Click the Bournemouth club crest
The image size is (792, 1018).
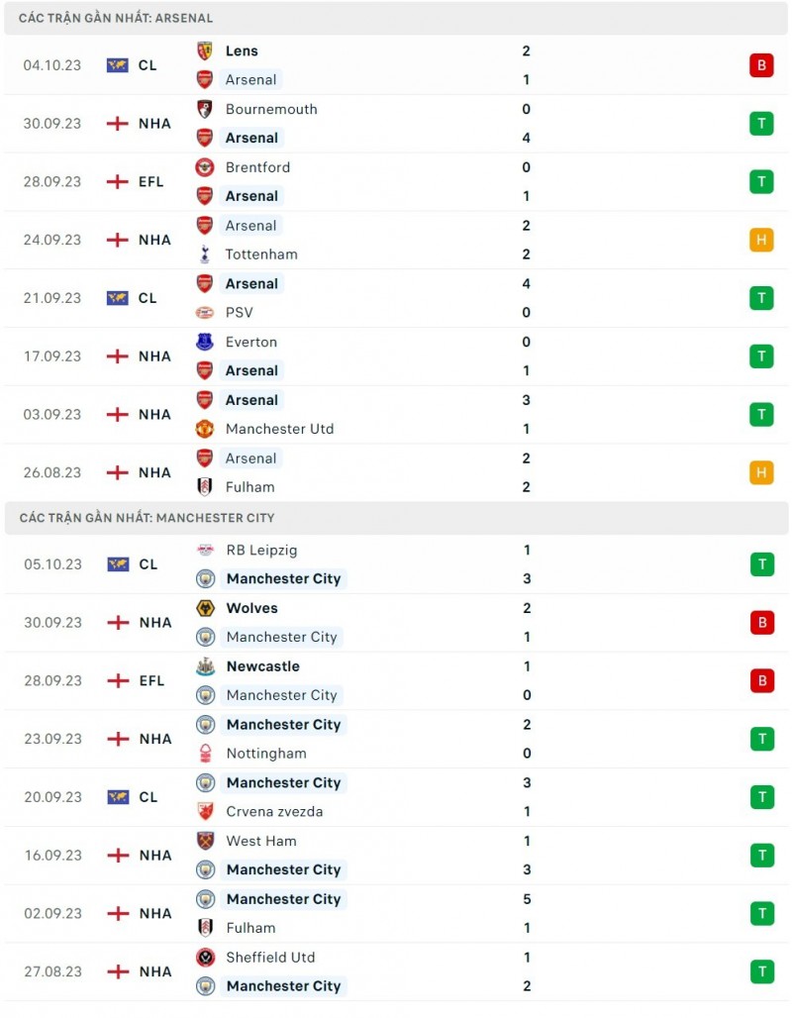205,109
